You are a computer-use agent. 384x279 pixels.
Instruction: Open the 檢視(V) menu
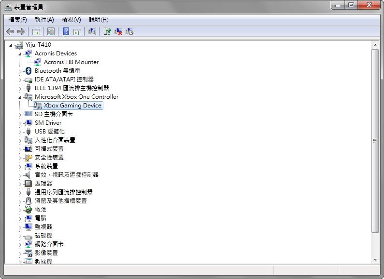click(71, 20)
